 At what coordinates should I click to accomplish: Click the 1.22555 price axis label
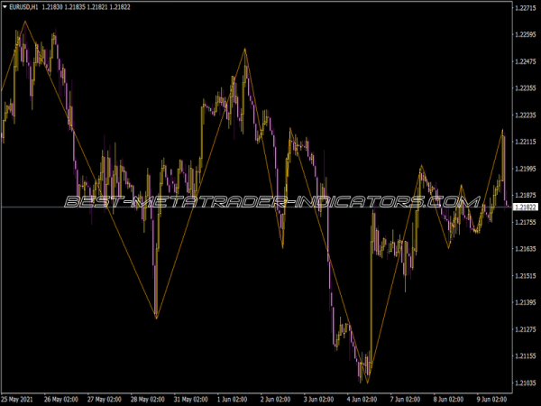(x=525, y=35)
